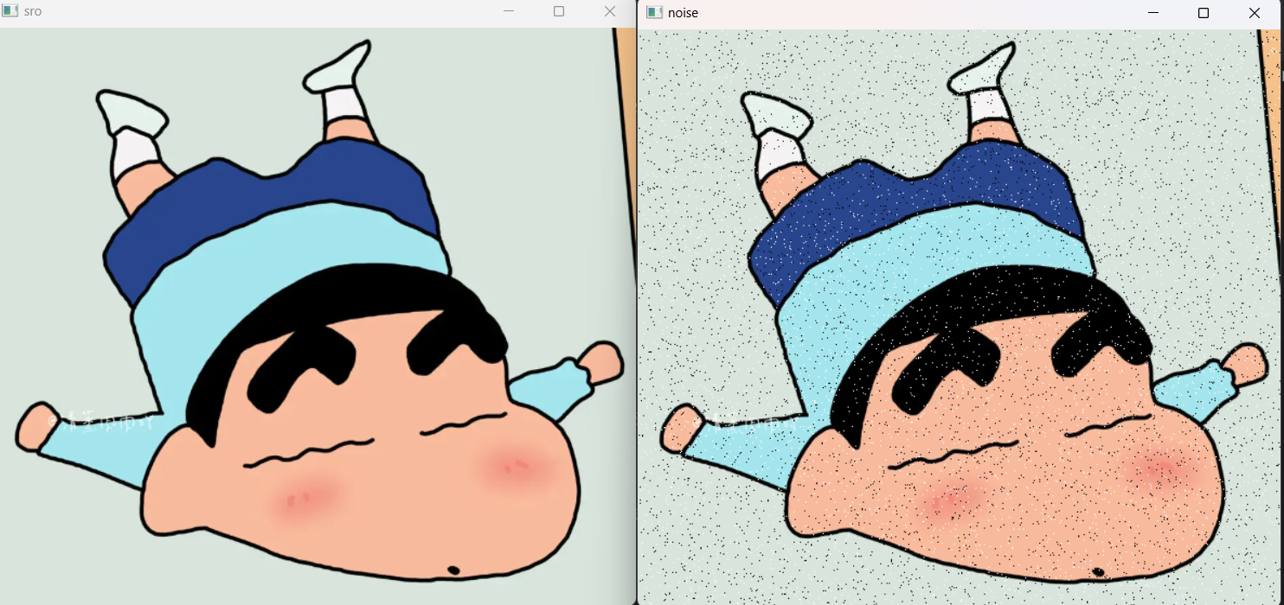This screenshot has width=1284, height=605.
Task: Minimize the sro window
Action: coord(509,11)
